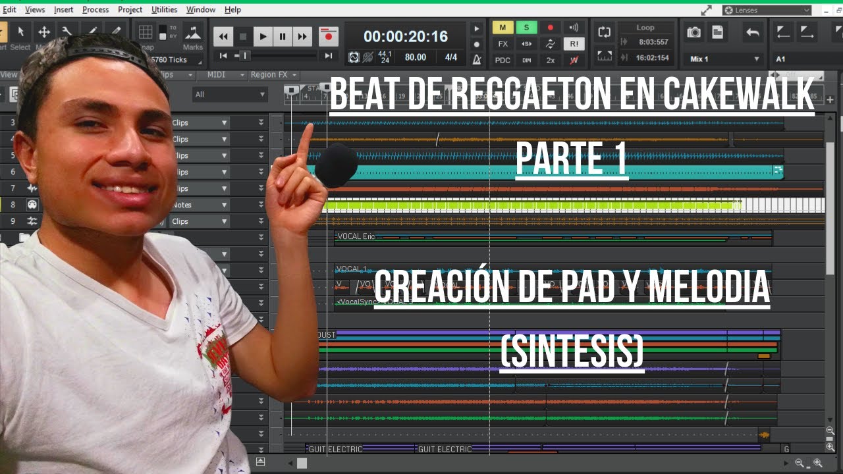Toggle the metronome icon in transport

[477, 59]
